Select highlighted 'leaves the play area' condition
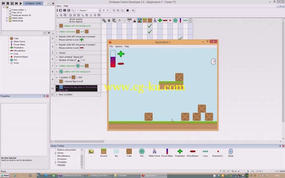This screenshot has width=285, height=178. (x=77, y=88)
